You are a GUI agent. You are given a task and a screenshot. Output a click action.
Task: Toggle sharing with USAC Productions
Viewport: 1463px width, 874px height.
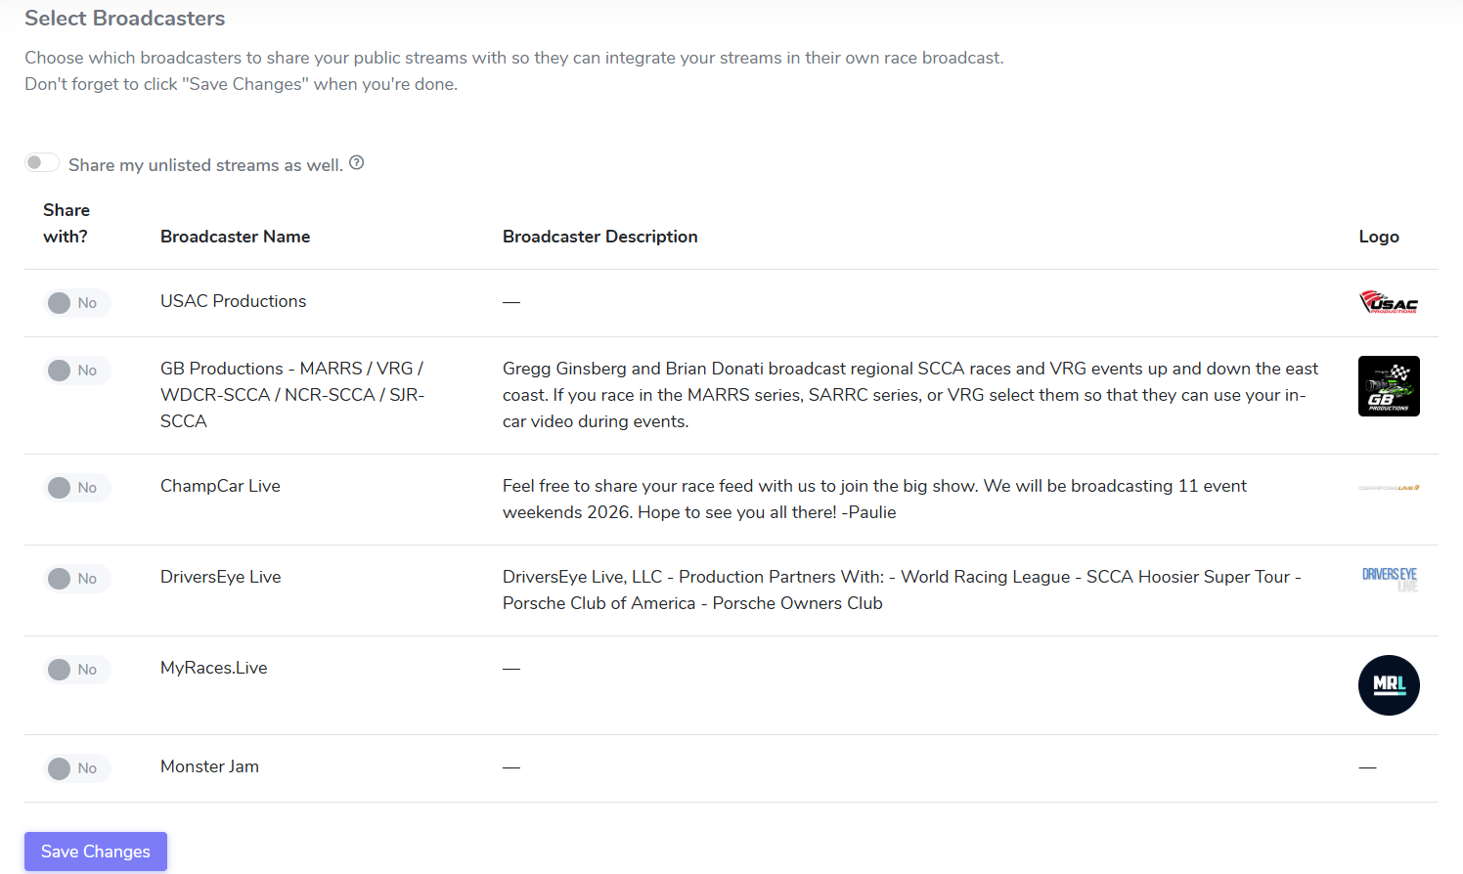[x=75, y=303]
